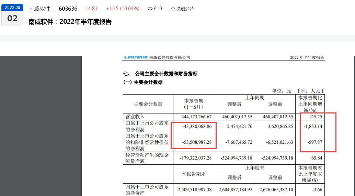The width and height of the screenshot is (355, 196).
Task: Click column header 本报告期末比上年度末增减(%)
Action: 310,174
